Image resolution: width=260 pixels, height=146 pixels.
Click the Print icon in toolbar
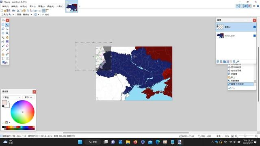(13, 11)
